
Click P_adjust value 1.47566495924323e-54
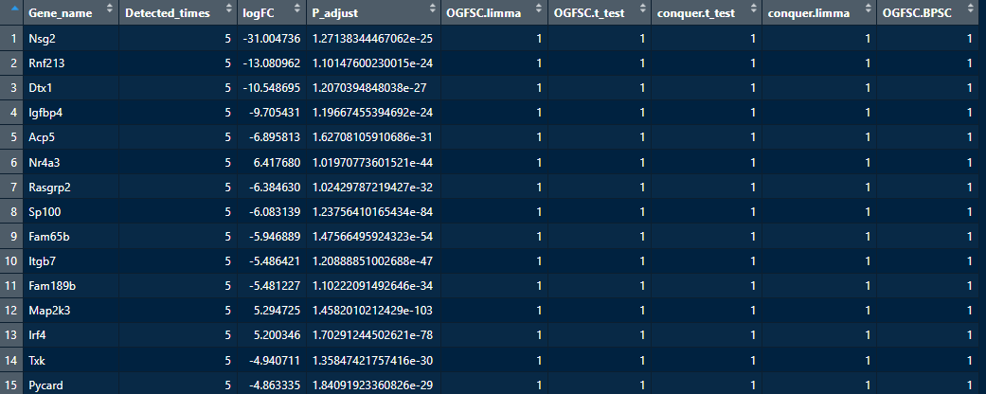(372, 236)
